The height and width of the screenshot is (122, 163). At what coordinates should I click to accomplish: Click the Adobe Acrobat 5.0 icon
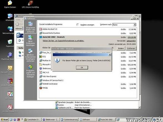[41, 29]
